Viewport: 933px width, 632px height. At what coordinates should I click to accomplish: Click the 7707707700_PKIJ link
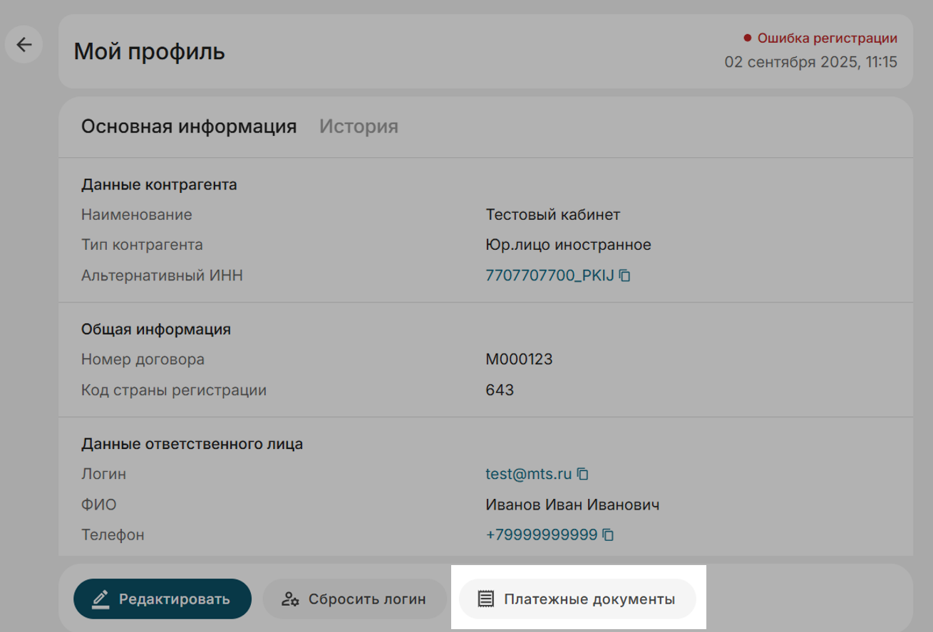pyautogui.click(x=549, y=275)
